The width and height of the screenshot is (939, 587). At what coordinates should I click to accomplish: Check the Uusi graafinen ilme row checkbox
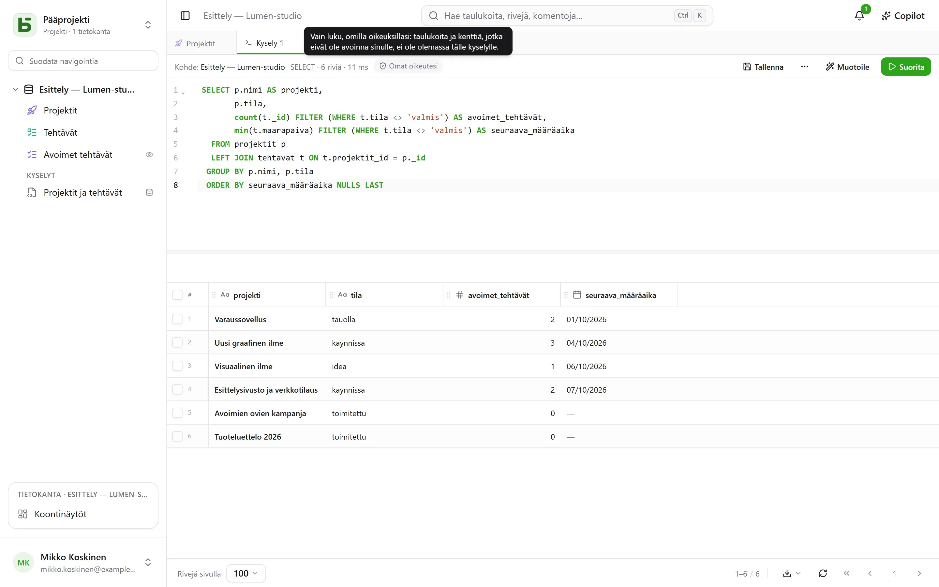(177, 342)
